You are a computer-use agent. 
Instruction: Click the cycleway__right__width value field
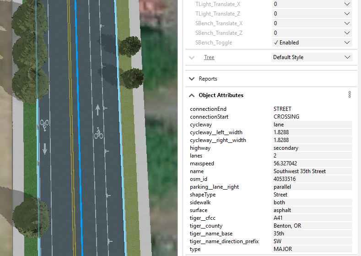(312, 140)
